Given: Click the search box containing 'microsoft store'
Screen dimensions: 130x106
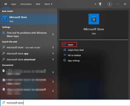Looking at the screenshot, I should [65, 103].
